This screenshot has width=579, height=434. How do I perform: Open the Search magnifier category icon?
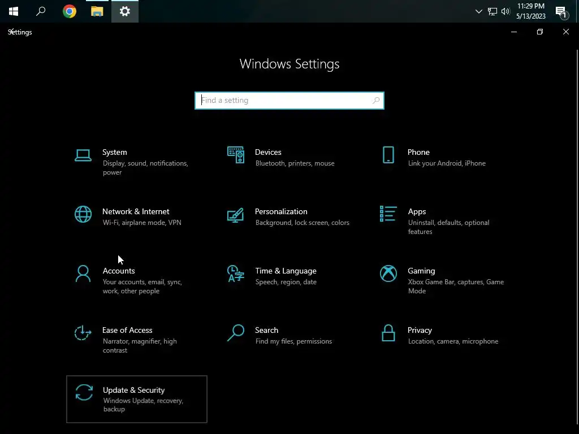tap(236, 333)
